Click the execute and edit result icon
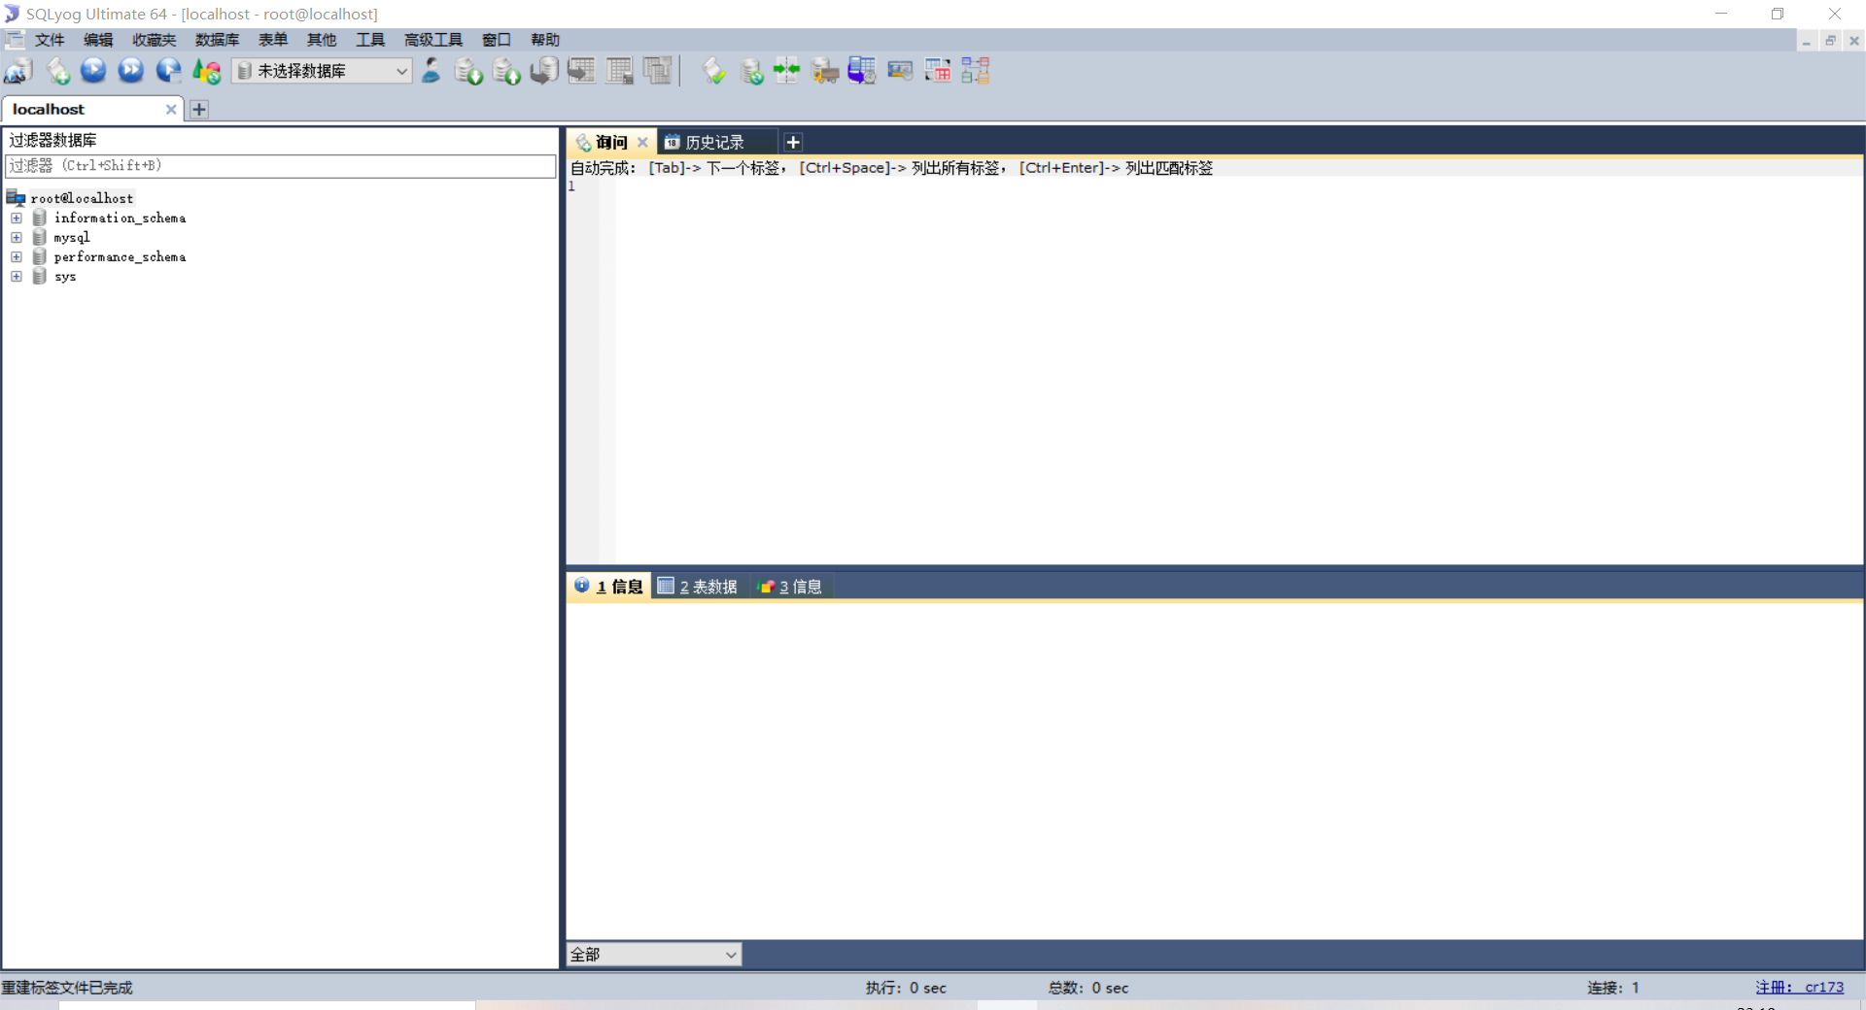1866x1010 pixels. 169,71
